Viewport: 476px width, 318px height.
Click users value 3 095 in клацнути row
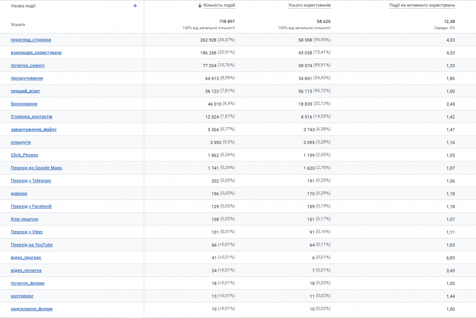(309, 143)
